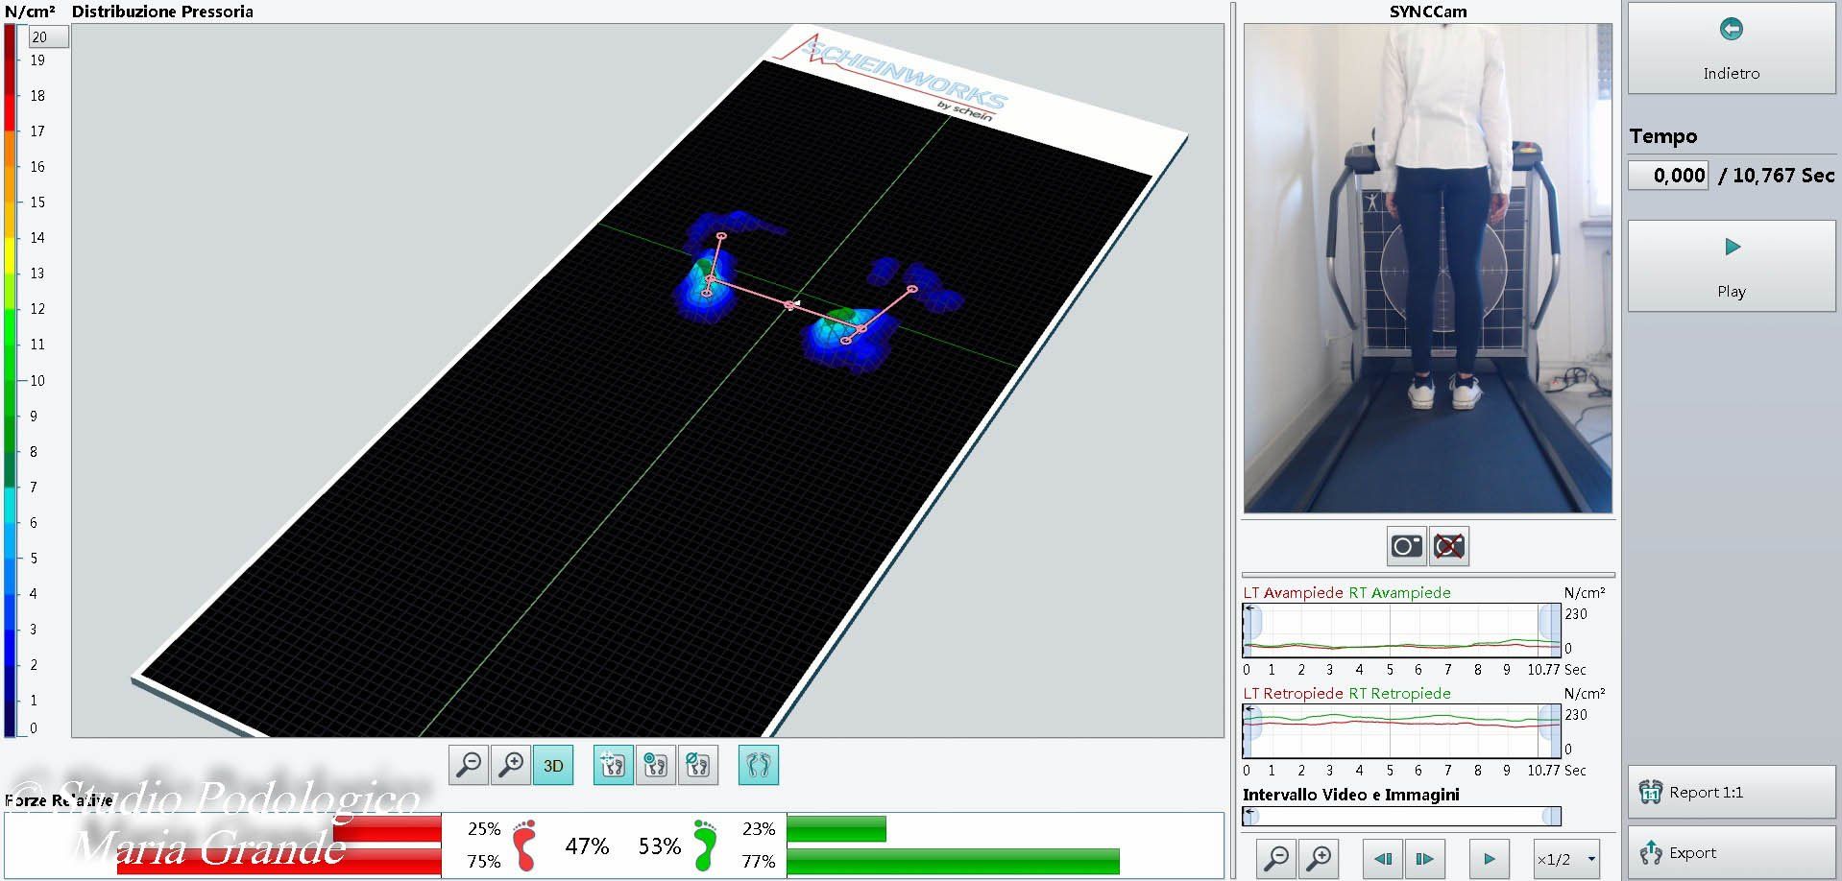Image resolution: width=1842 pixels, height=881 pixels.
Task: Zoom in the timeline graphs
Action: 1320,858
